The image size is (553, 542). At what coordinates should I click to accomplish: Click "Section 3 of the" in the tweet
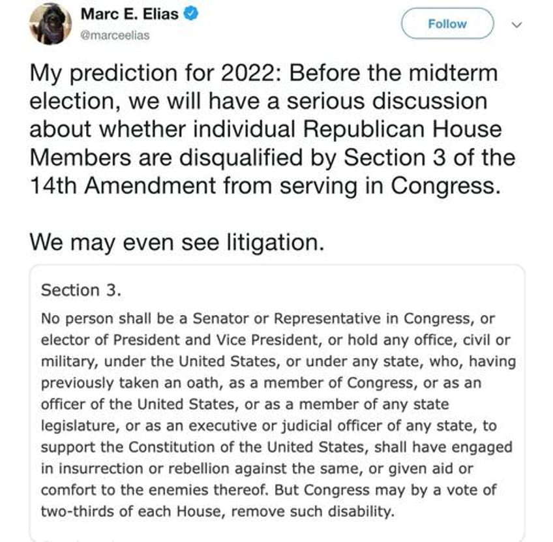click(429, 158)
